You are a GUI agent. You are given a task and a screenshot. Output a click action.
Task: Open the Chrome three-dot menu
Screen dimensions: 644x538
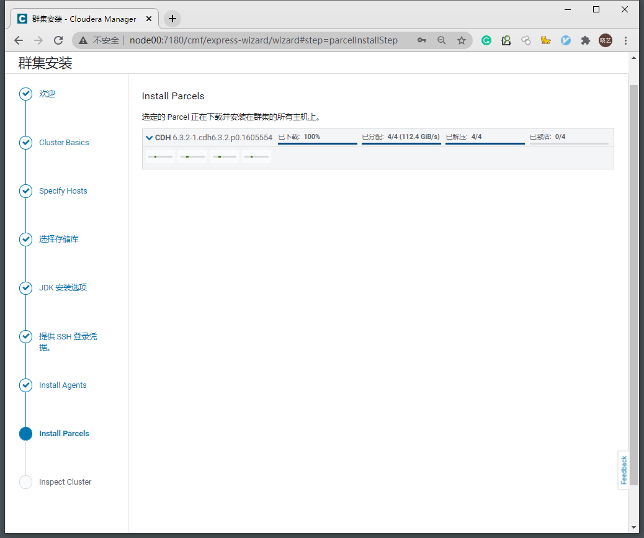[625, 40]
